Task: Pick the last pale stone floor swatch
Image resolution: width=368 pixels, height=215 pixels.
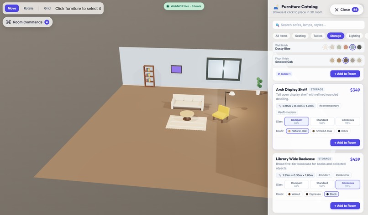Action: [x=359, y=61]
